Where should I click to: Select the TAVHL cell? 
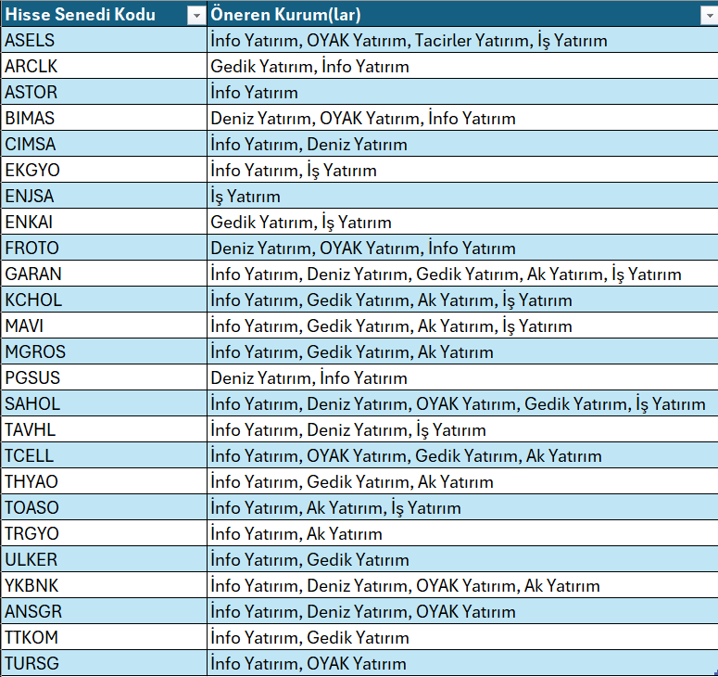coord(104,429)
